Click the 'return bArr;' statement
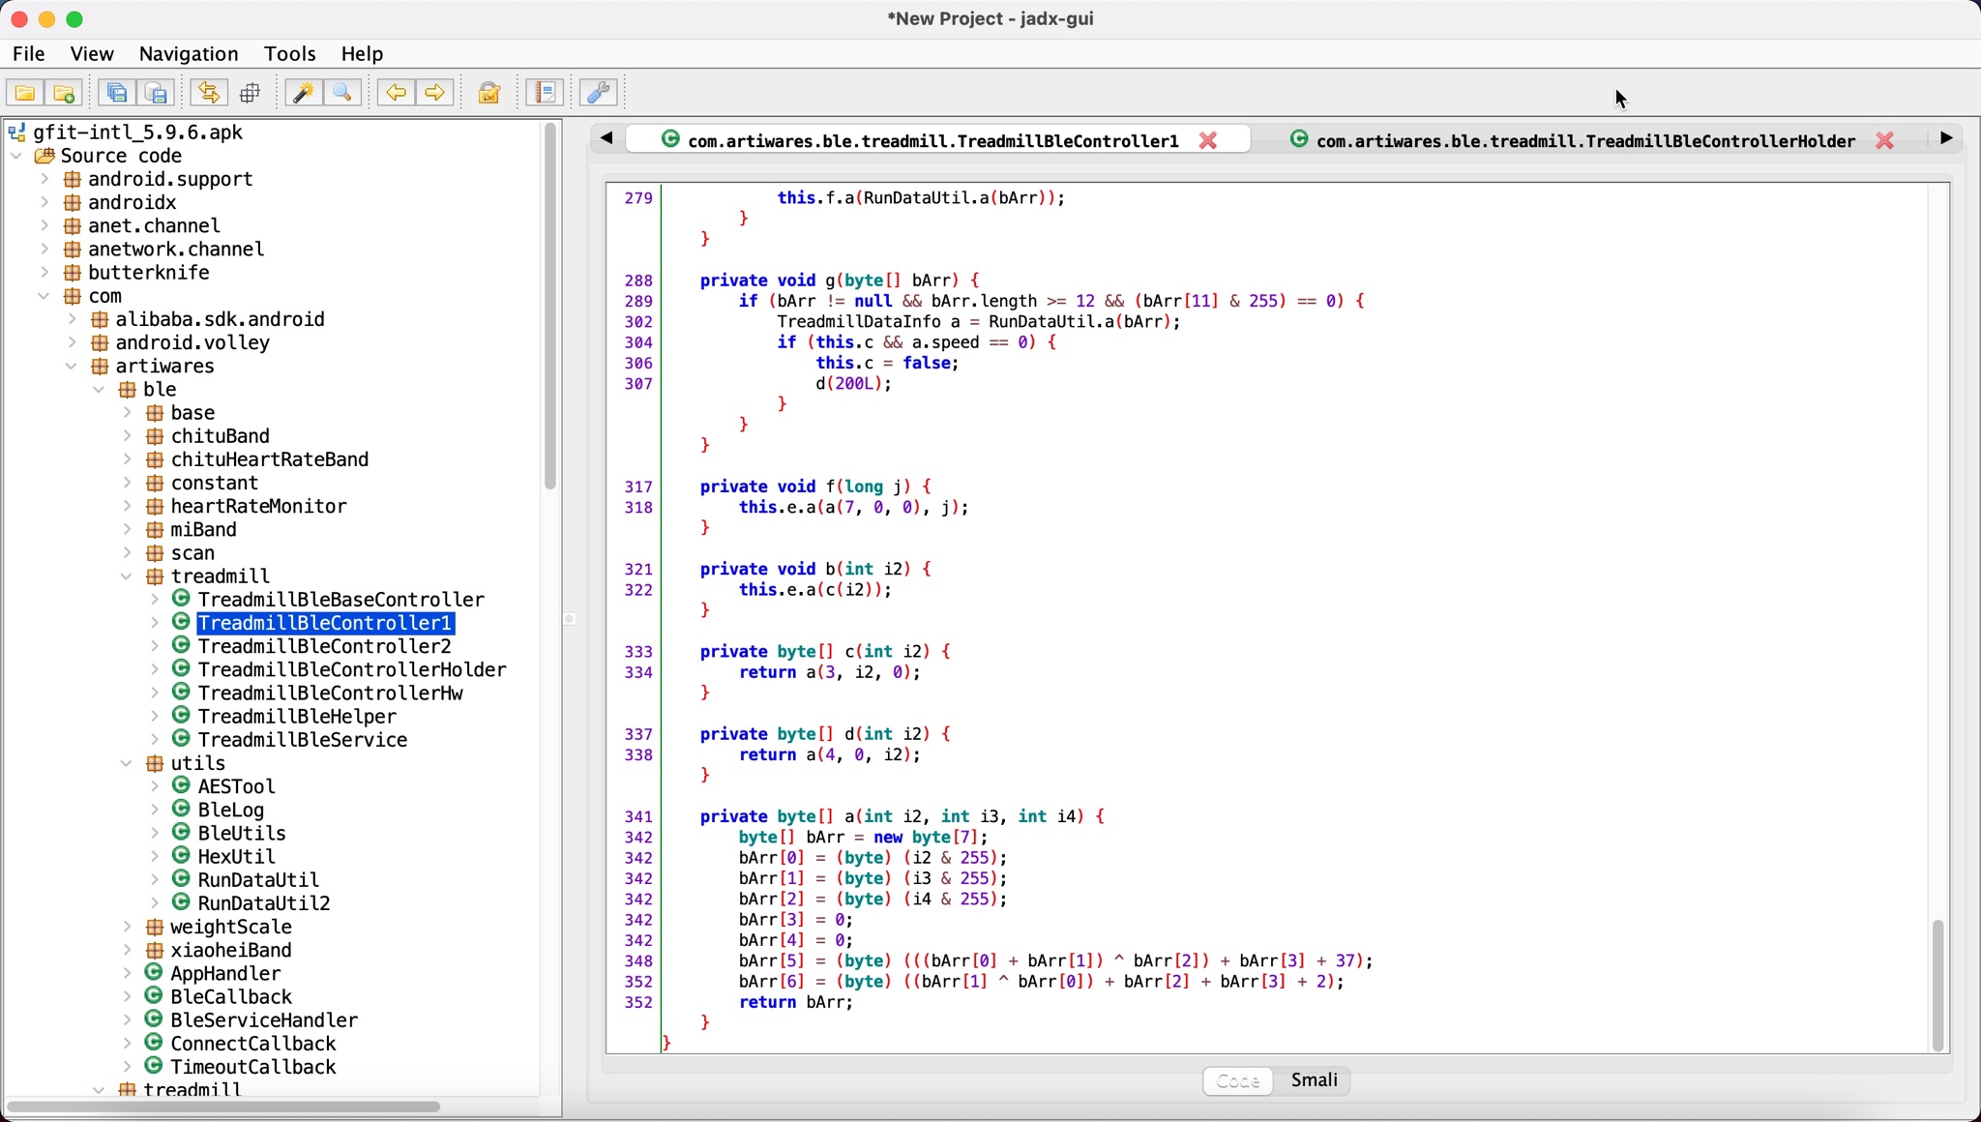This screenshot has width=1981, height=1122. pyautogui.click(x=796, y=1002)
